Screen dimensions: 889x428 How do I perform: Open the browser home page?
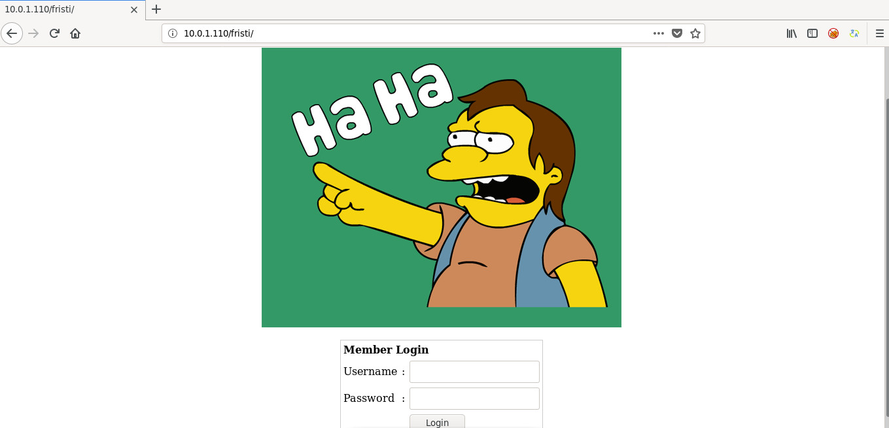click(75, 33)
